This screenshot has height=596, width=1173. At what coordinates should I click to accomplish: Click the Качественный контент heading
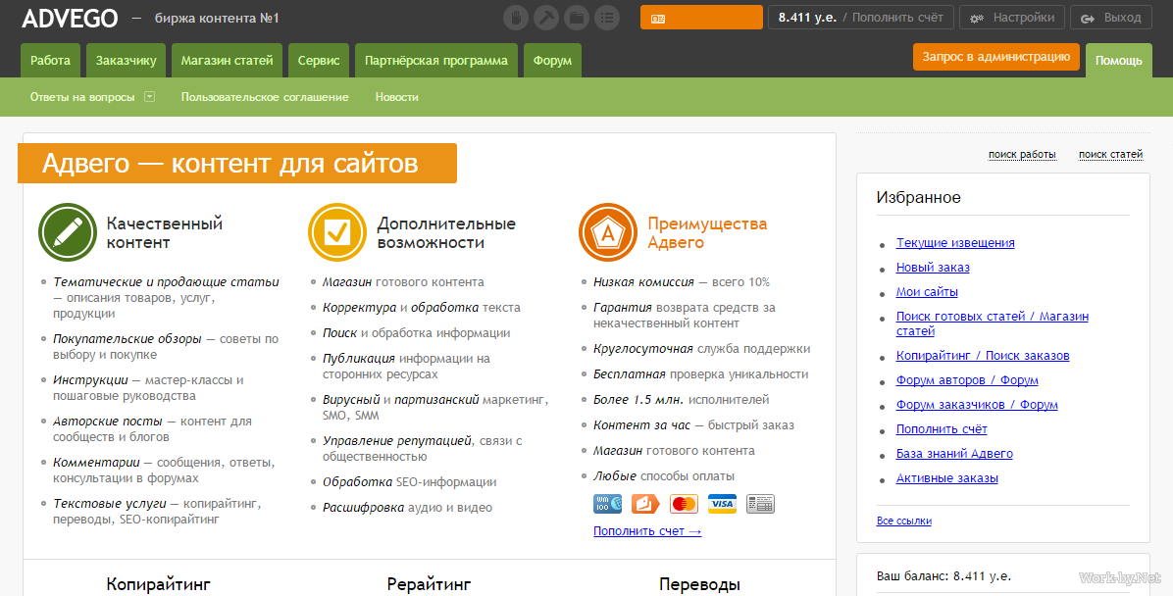point(165,232)
